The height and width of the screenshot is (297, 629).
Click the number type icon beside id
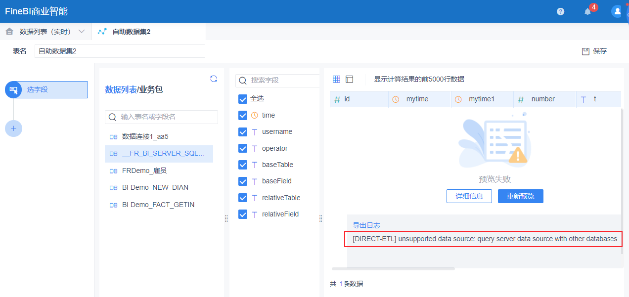(x=337, y=99)
